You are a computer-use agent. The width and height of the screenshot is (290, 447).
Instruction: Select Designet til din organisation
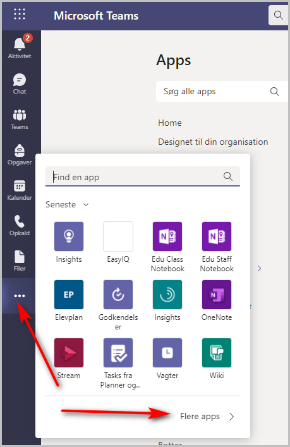pyautogui.click(x=213, y=142)
